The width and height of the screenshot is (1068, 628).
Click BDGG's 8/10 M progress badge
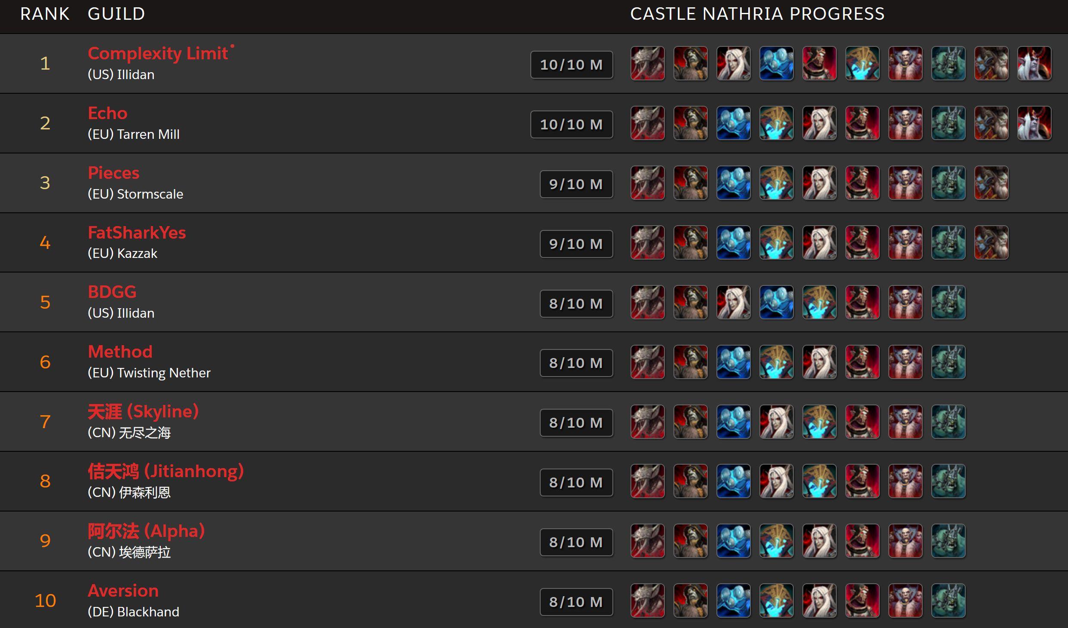point(576,303)
